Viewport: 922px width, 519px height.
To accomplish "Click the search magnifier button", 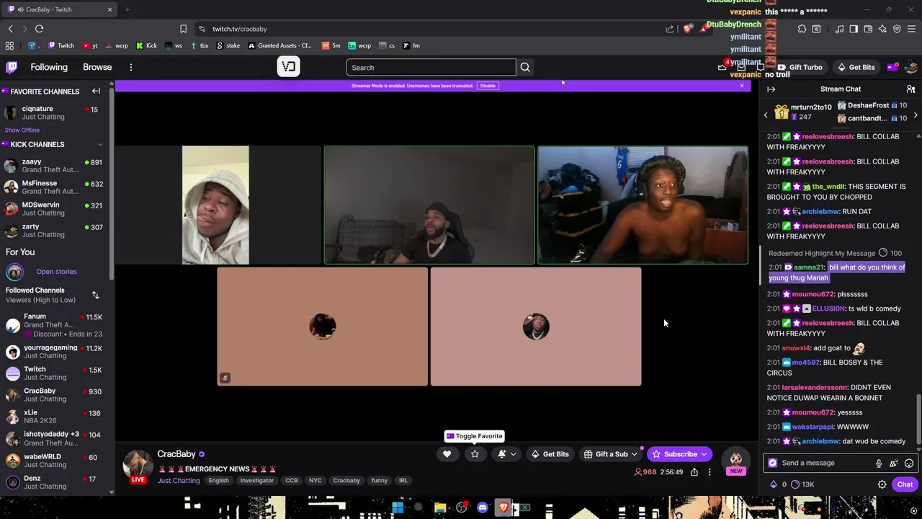I will click(525, 68).
